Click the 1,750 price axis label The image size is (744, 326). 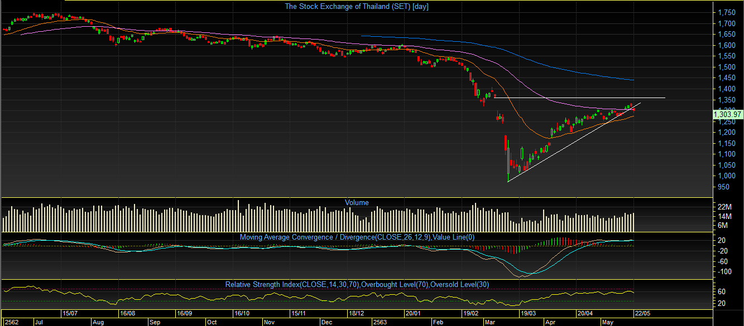pos(726,12)
